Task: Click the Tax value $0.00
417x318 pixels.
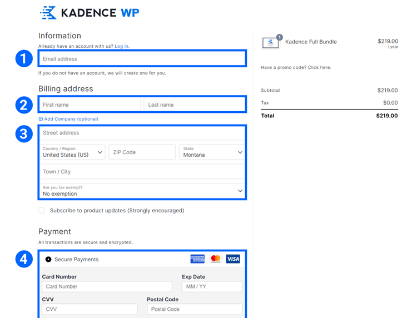Action: click(390, 103)
